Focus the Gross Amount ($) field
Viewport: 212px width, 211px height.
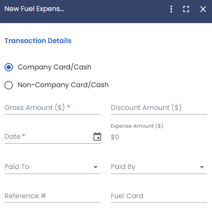pos(52,108)
